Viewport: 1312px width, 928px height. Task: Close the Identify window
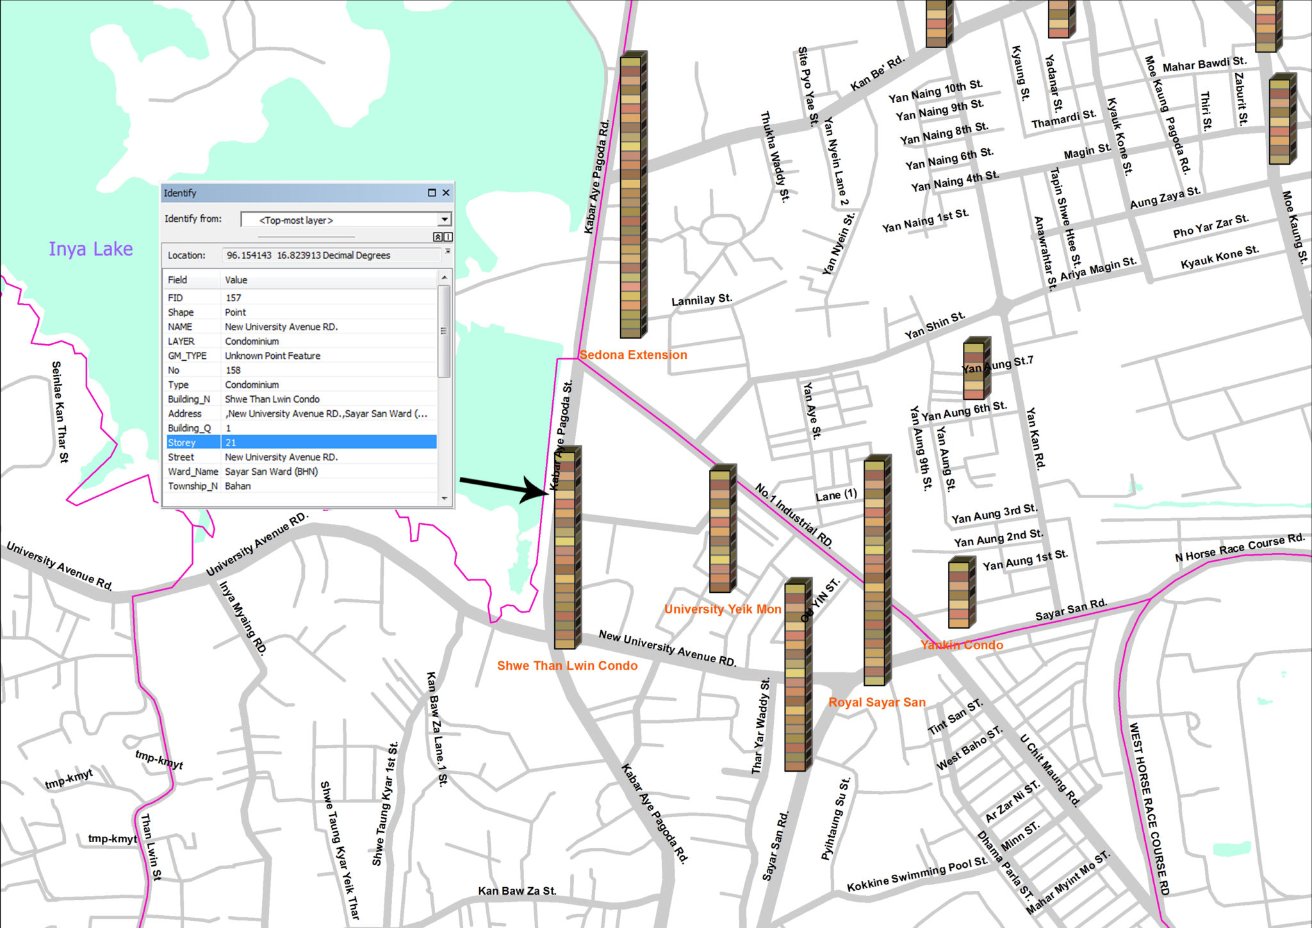click(446, 193)
